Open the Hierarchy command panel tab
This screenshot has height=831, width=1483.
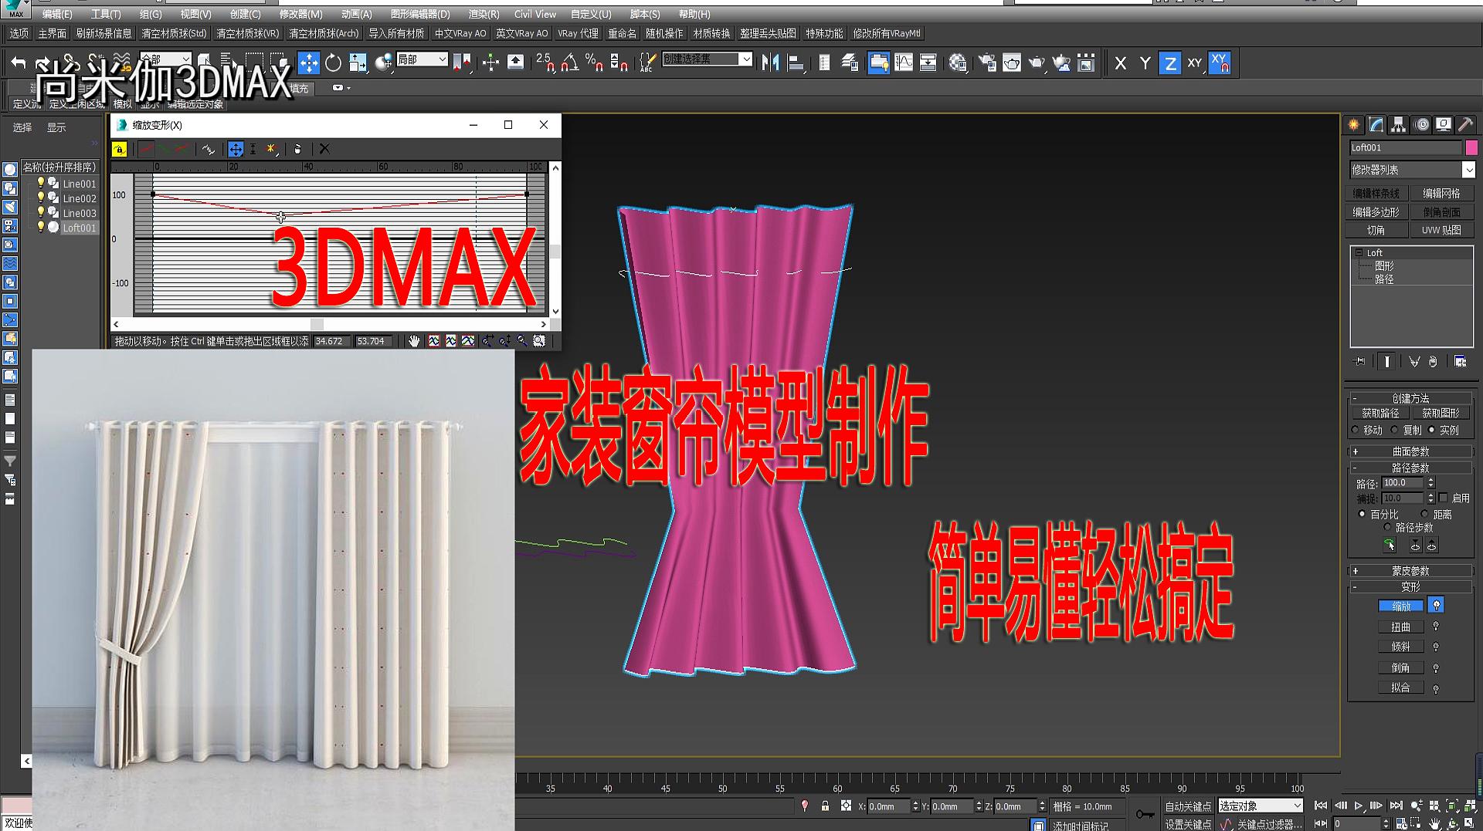point(1398,125)
